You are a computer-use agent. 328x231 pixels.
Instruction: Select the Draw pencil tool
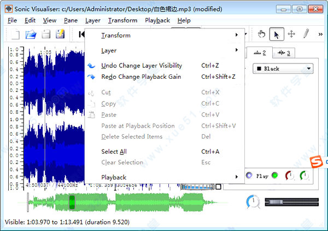pyautogui.click(x=306, y=33)
